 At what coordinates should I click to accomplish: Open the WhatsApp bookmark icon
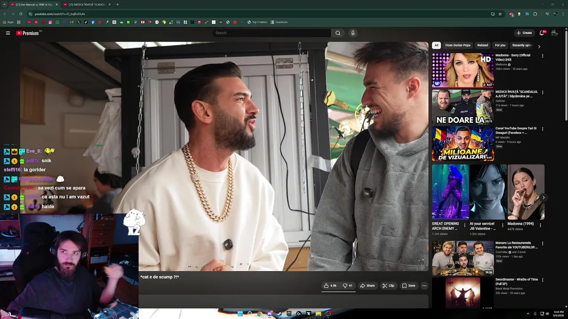click(x=57, y=22)
